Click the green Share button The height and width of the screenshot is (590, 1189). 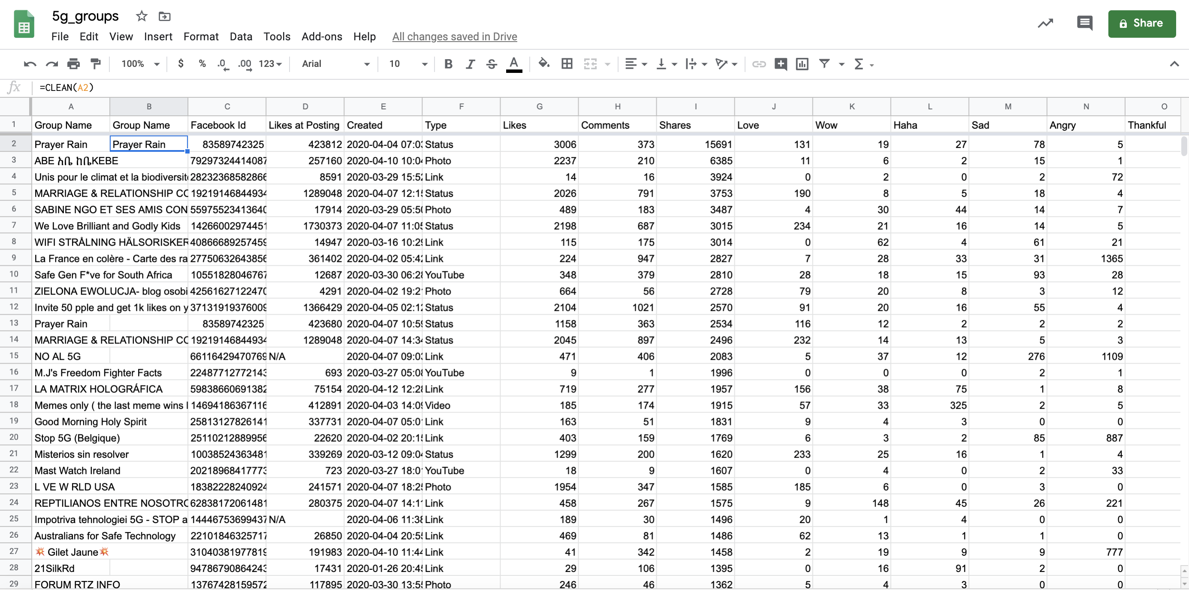(1141, 24)
